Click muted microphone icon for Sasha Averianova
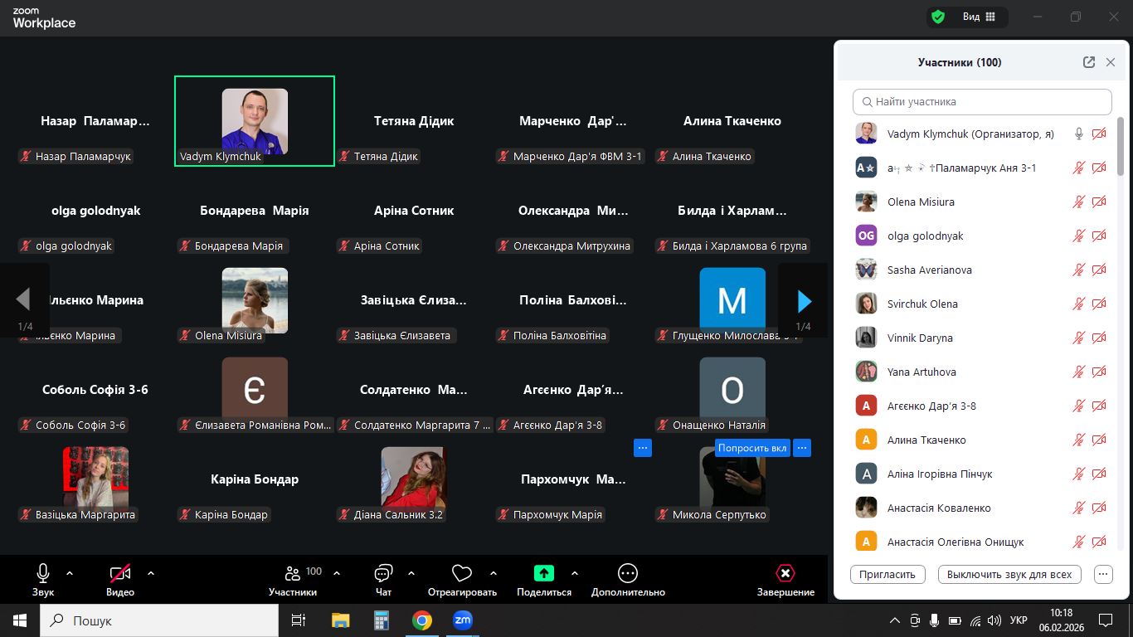Screen dimensions: 1133x637 point(1079,270)
